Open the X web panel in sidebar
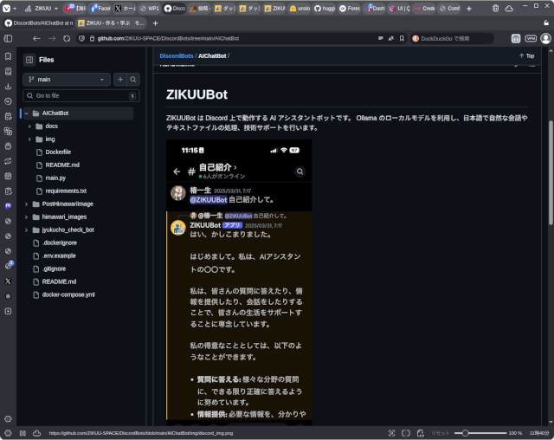Viewport: 554px width, 440px height. pos(8,281)
